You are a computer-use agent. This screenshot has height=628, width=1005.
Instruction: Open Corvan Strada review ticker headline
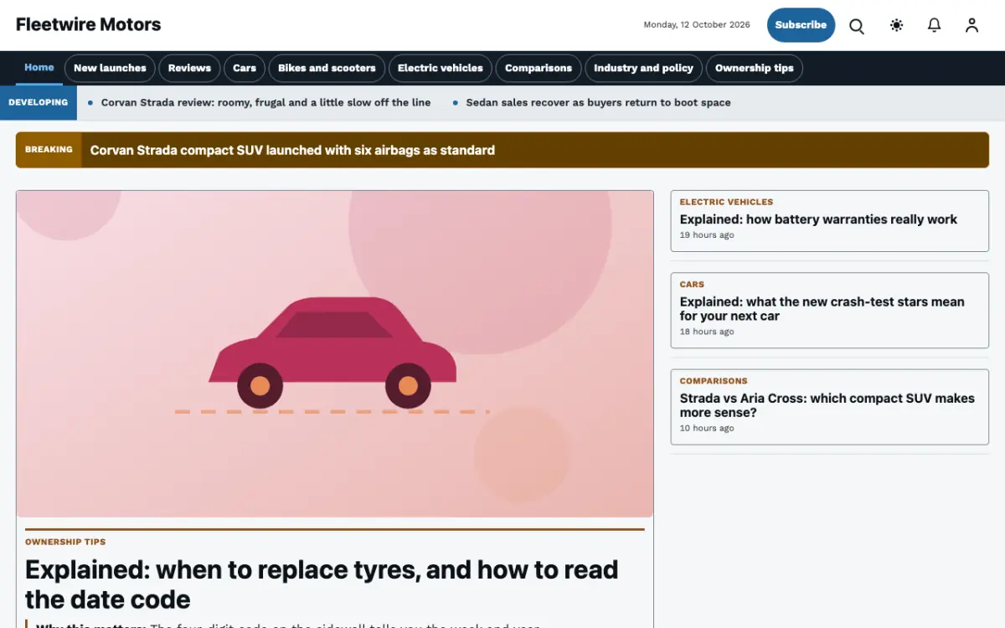(x=265, y=103)
